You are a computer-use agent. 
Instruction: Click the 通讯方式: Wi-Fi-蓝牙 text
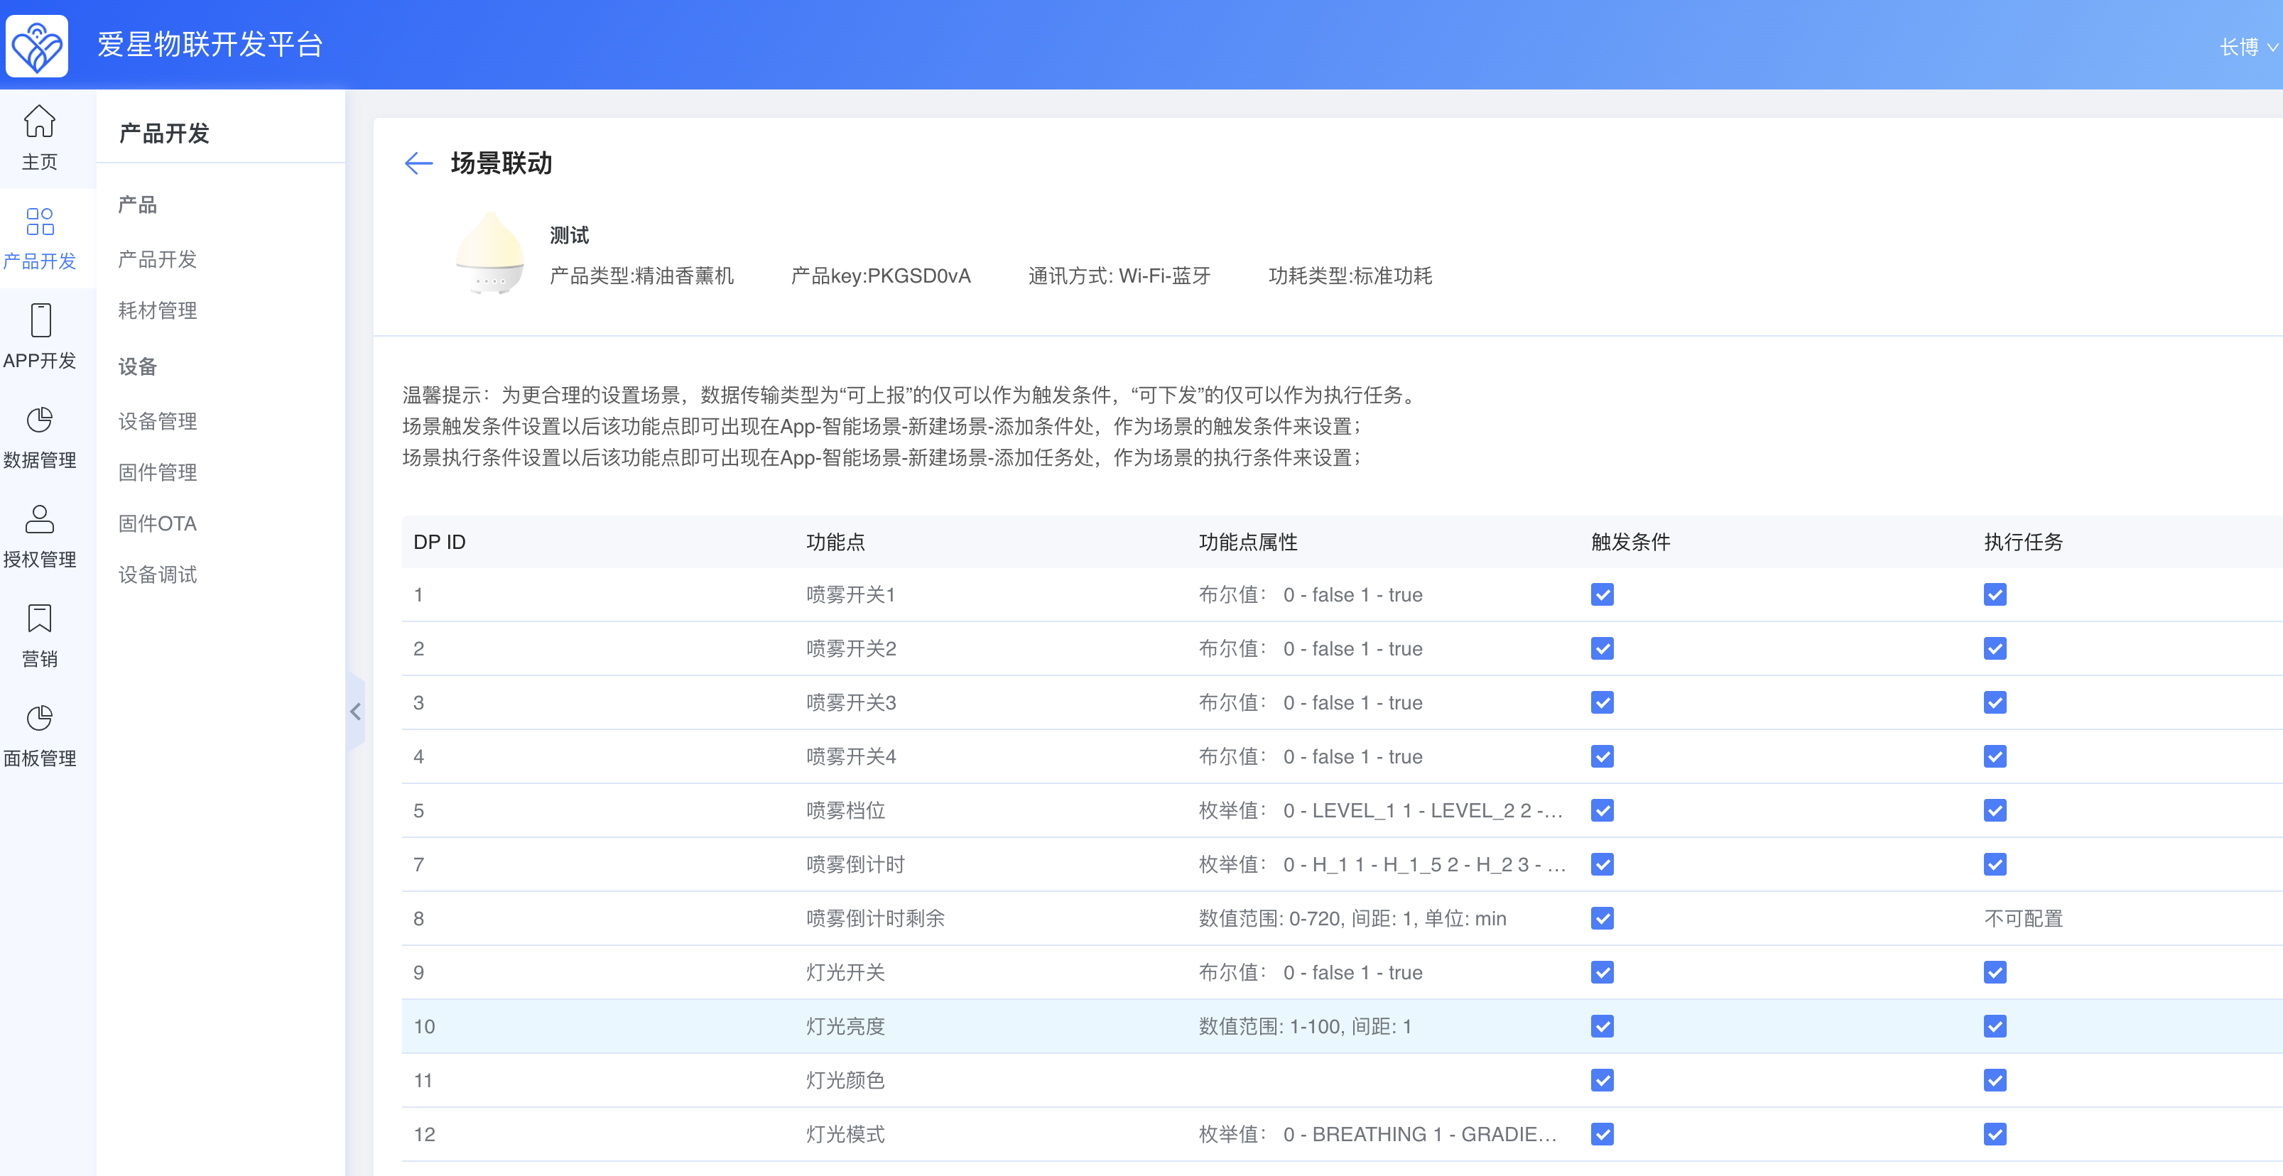tap(1119, 276)
